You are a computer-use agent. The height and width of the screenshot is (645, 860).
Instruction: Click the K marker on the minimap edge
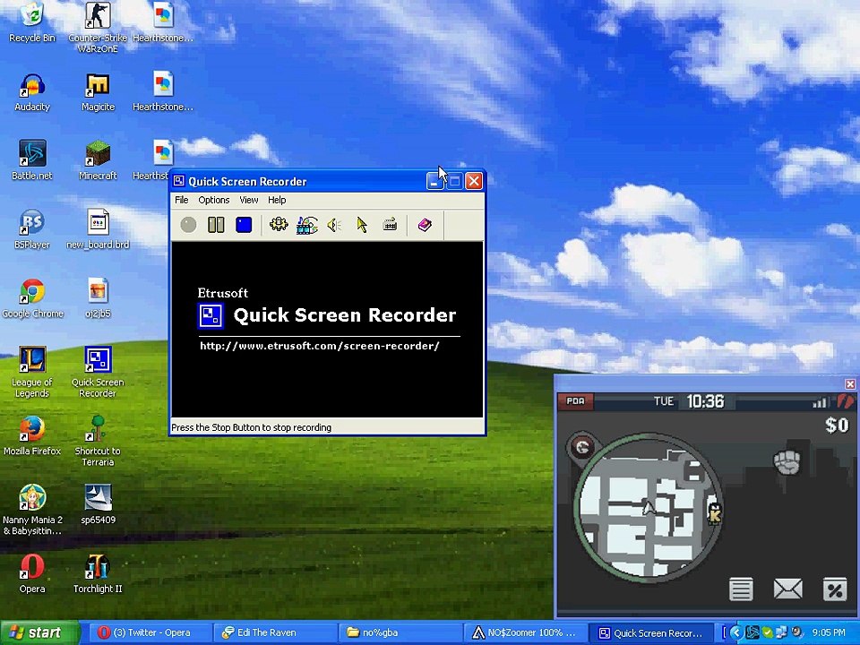click(715, 514)
